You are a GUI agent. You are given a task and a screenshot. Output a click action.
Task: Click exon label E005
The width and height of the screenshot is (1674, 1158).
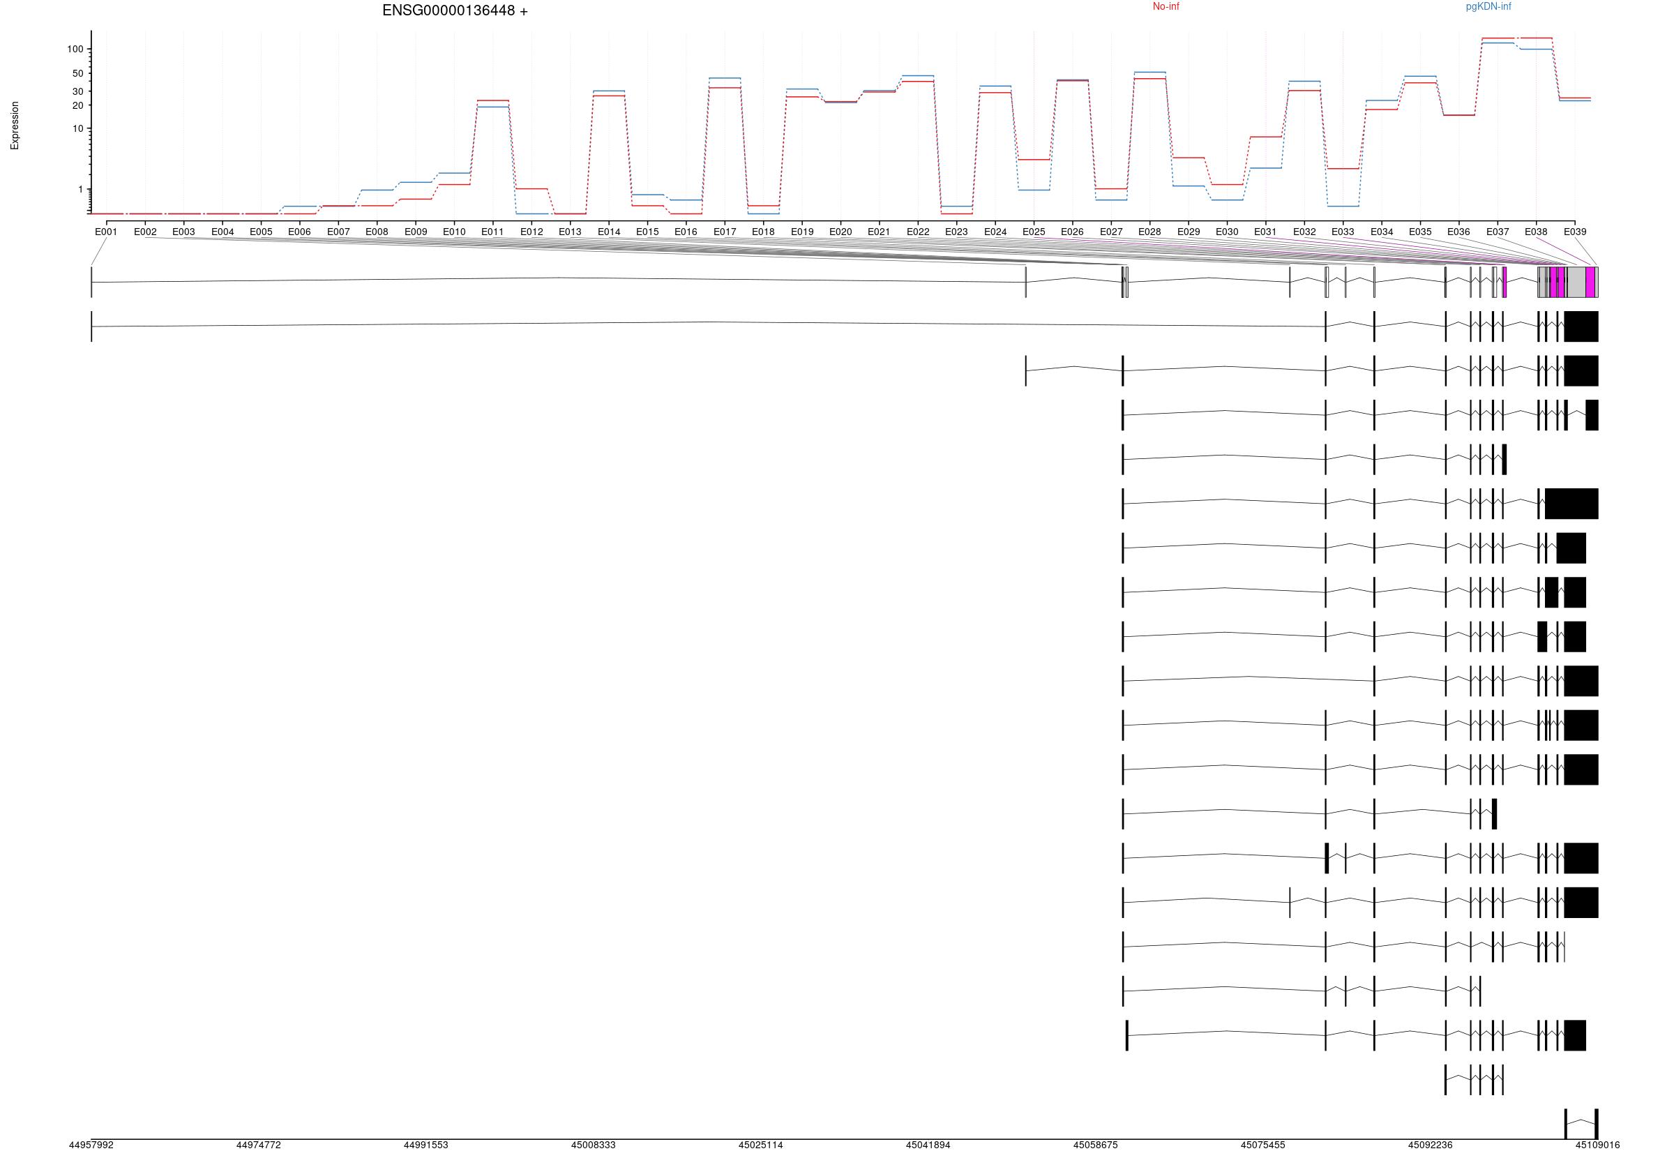[261, 232]
